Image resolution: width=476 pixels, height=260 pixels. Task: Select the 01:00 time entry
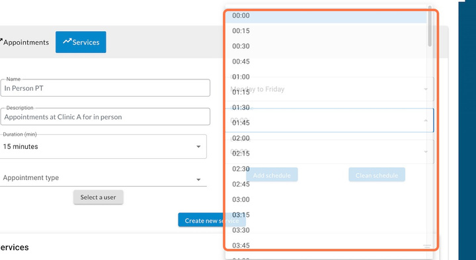(x=326, y=77)
